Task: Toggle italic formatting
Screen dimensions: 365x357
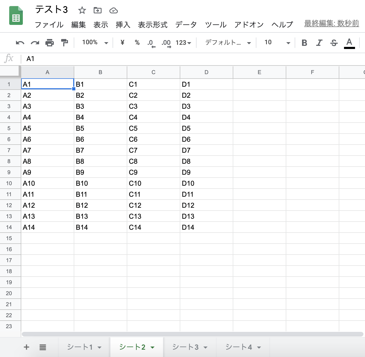Action: [319, 43]
